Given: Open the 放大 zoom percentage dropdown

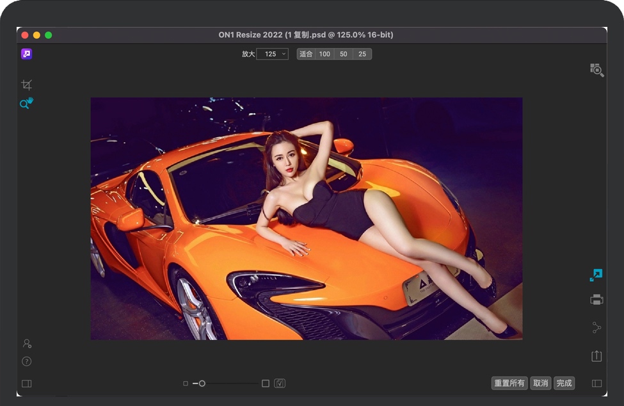Looking at the screenshot, I should pos(273,54).
